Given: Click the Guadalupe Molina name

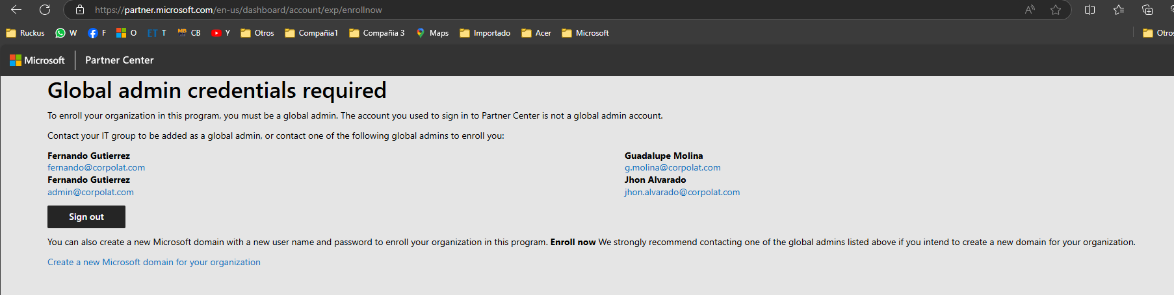Looking at the screenshot, I should pyautogui.click(x=664, y=156).
